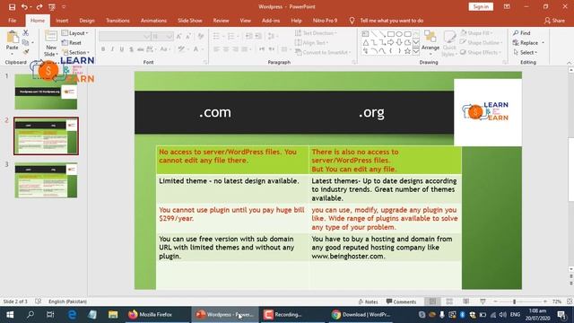Choose the Isosceles Triangle shape
This screenshot has width=574, height=323.
point(365,42)
